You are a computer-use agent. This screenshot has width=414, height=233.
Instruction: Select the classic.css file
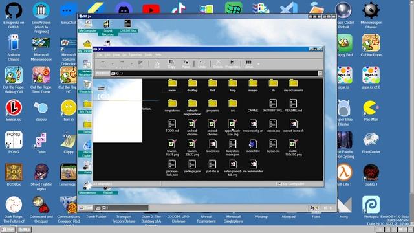(x=273, y=126)
